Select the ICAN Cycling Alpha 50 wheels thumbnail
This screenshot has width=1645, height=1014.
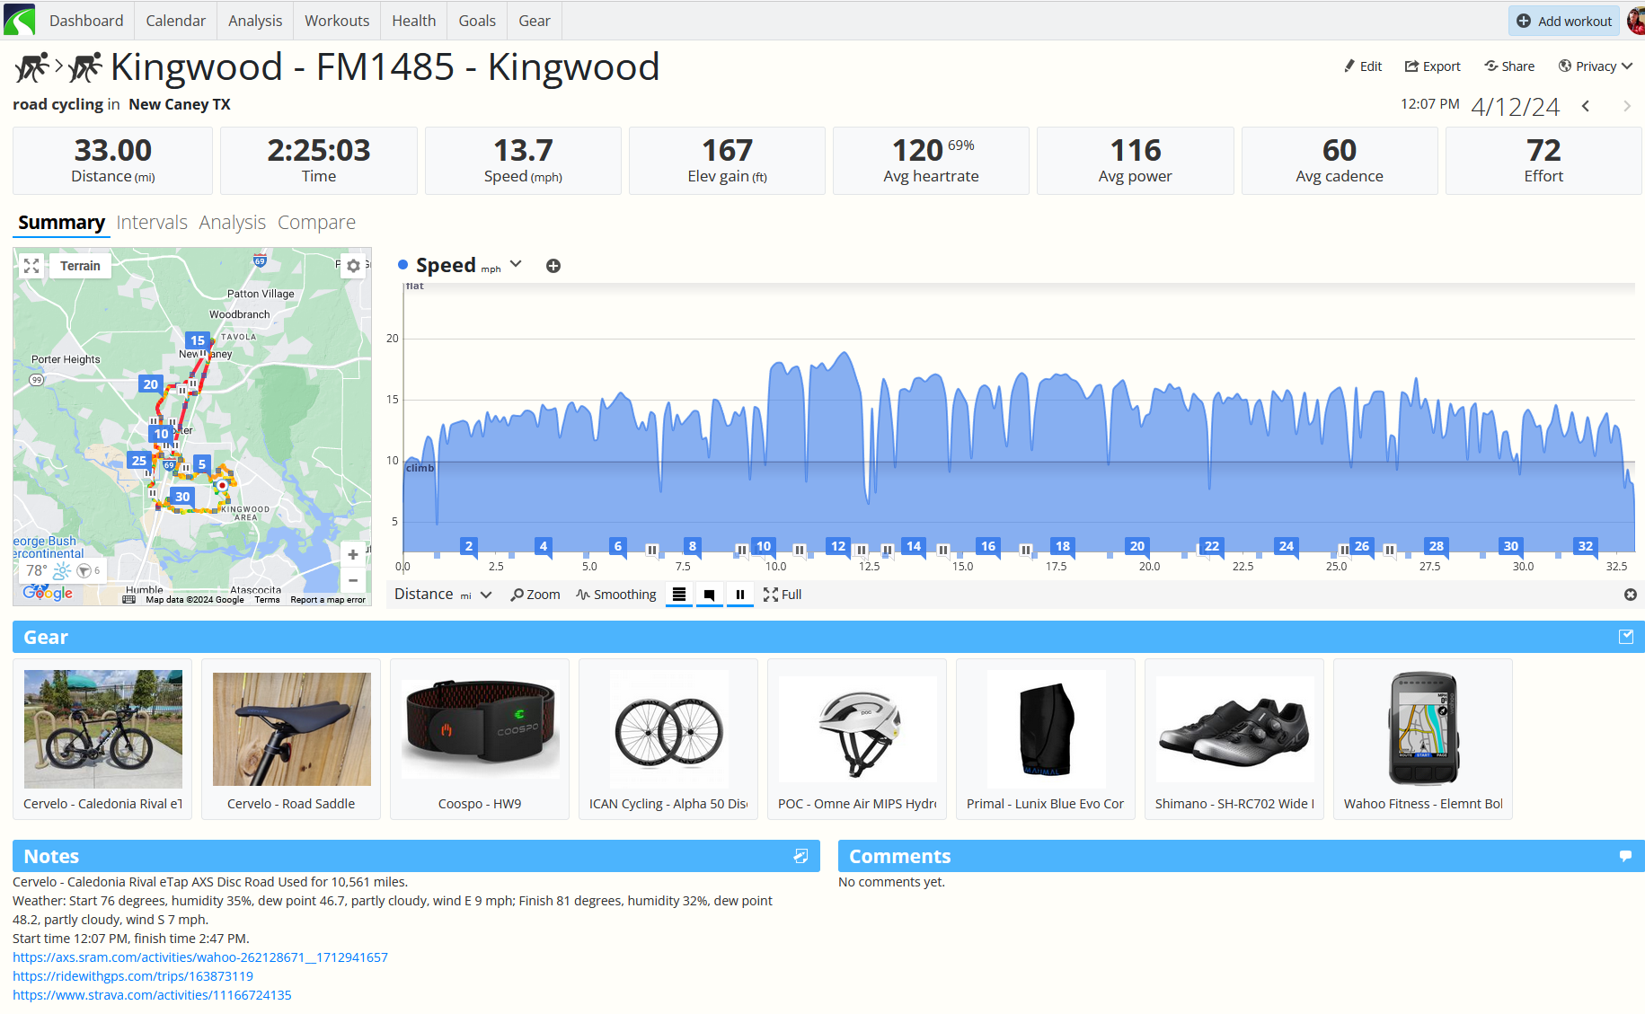click(x=668, y=739)
